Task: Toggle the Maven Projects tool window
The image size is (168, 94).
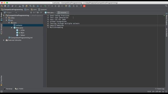Action: click(167, 19)
